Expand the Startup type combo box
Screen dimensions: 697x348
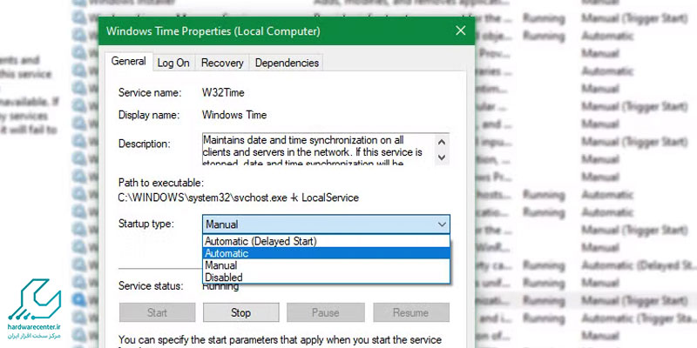click(x=326, y=224)
